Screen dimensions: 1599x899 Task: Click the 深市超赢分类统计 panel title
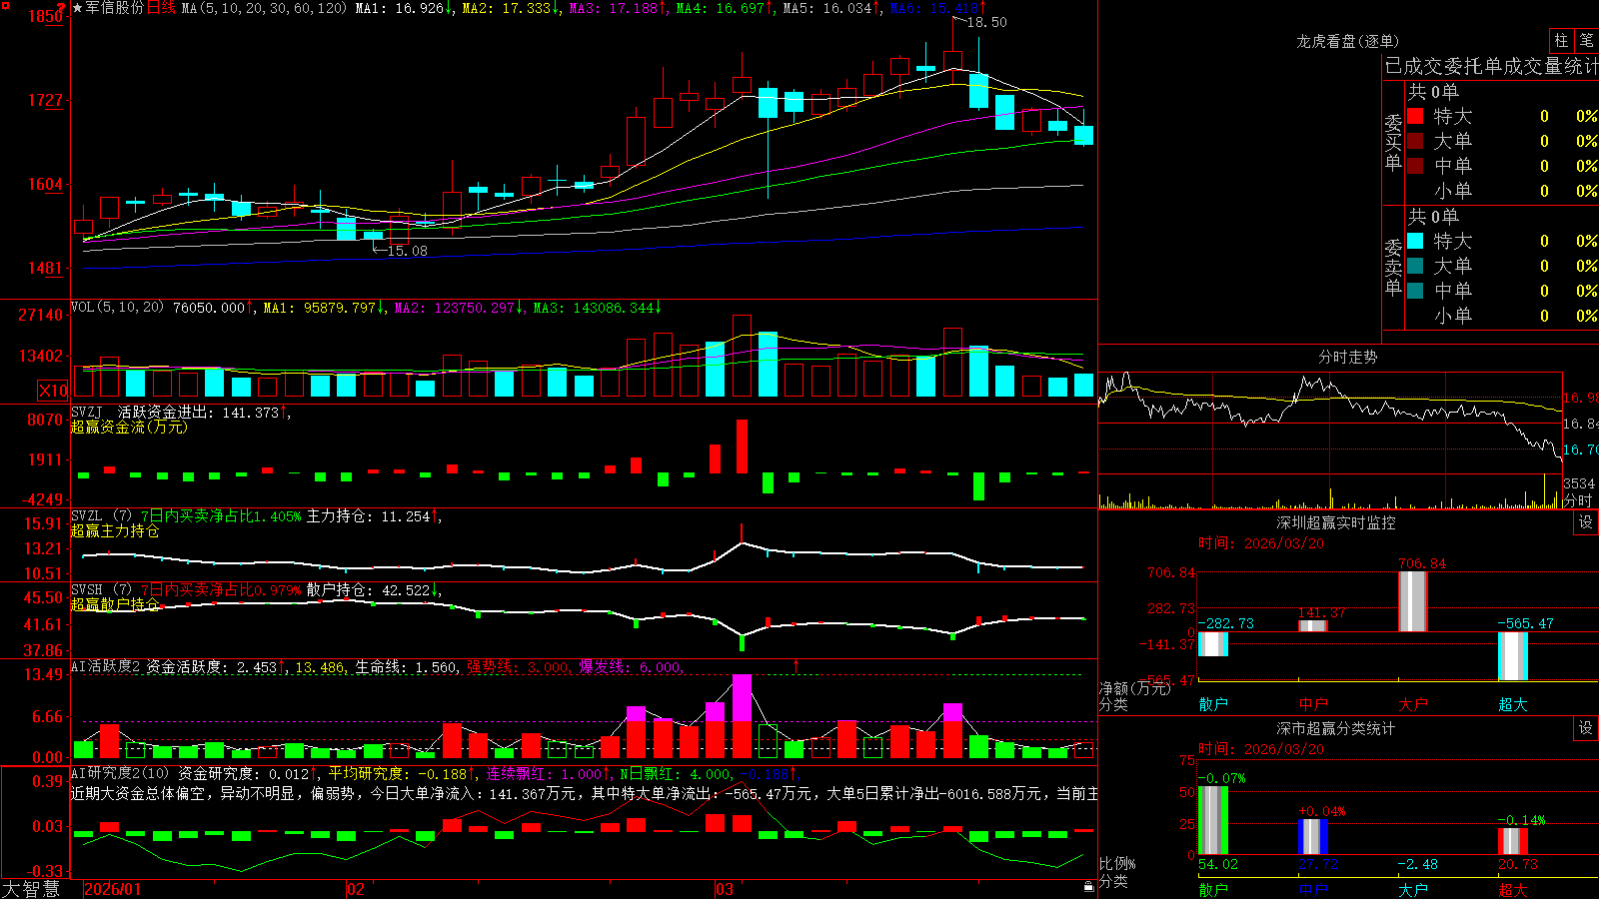coord(1335,728)
